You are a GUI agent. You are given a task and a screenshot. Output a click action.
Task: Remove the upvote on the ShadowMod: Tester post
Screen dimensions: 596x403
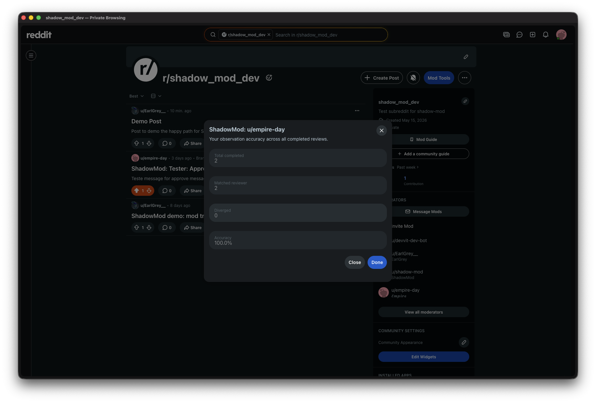coord(137,191)
